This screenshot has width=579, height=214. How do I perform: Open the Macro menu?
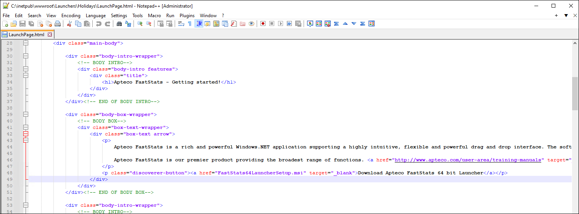click(154, 16)
